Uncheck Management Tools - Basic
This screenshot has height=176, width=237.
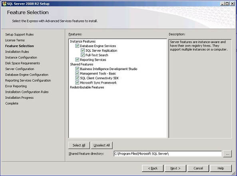tap(77, 74)
